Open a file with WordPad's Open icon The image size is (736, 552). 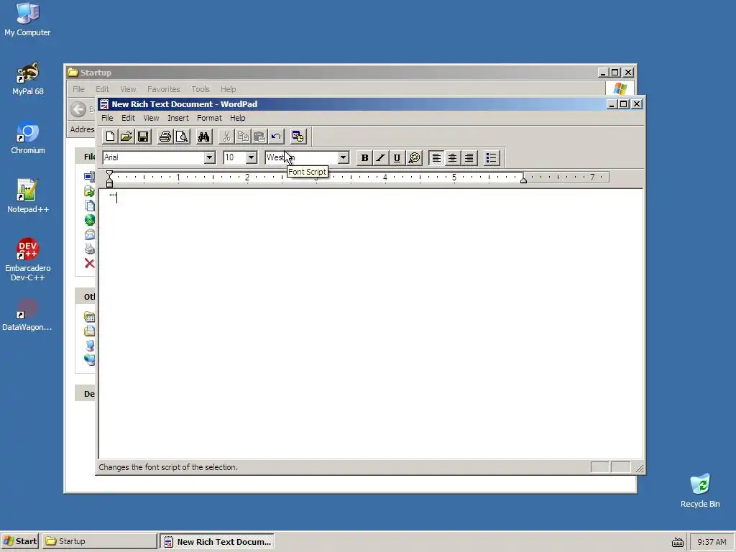(126, 137)
